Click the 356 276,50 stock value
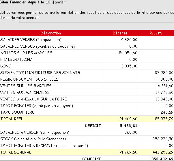 [163, 139]
